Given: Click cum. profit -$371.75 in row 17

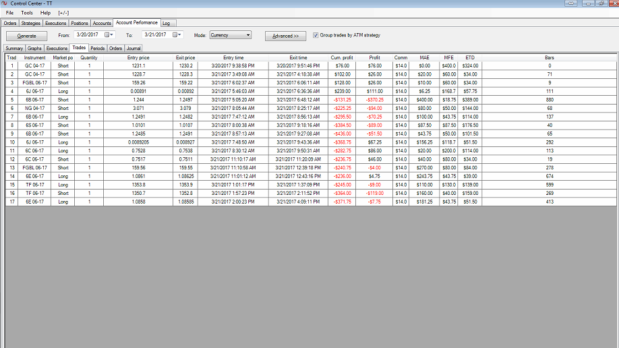Looking at the screenshot, I should pos(342,202).
